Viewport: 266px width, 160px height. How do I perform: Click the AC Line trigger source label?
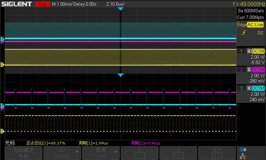tap(255, 25)
